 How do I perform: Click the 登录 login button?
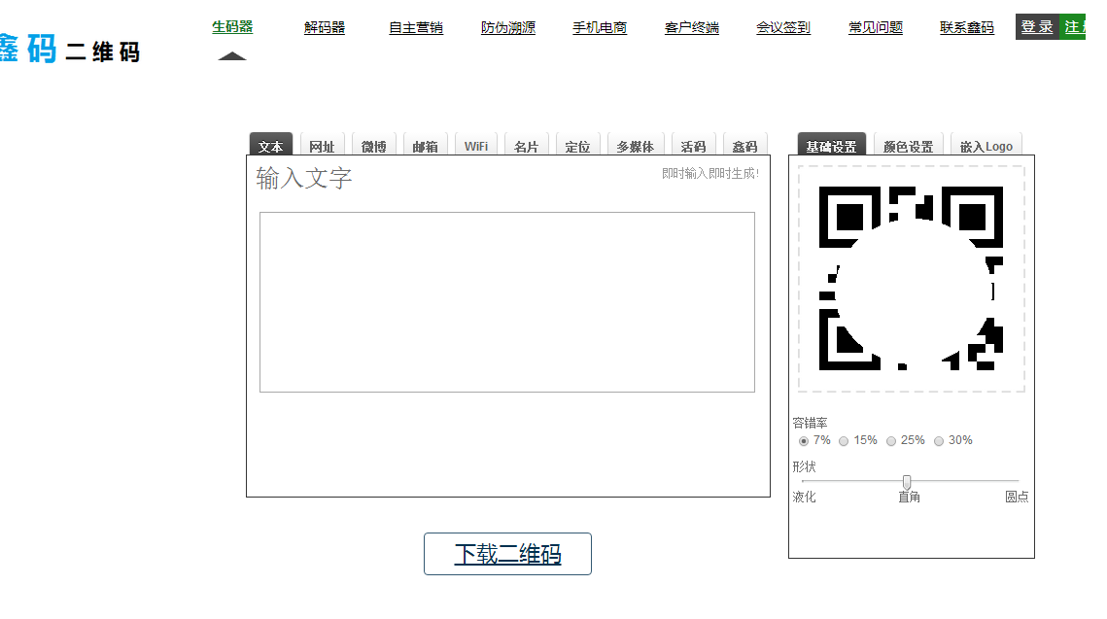point(1037,27)
